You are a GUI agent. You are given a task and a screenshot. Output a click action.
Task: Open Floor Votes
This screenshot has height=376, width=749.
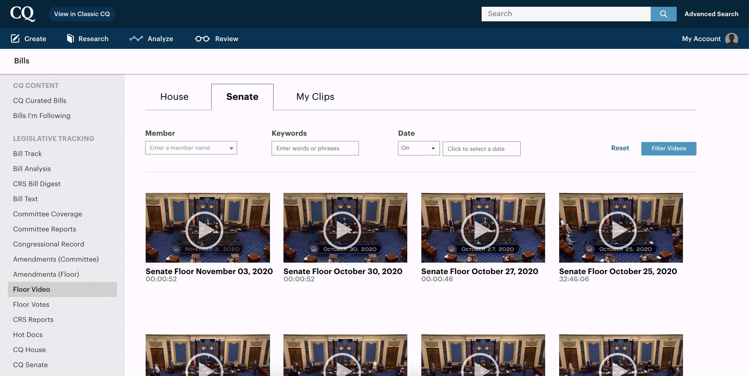coord(31,304)
